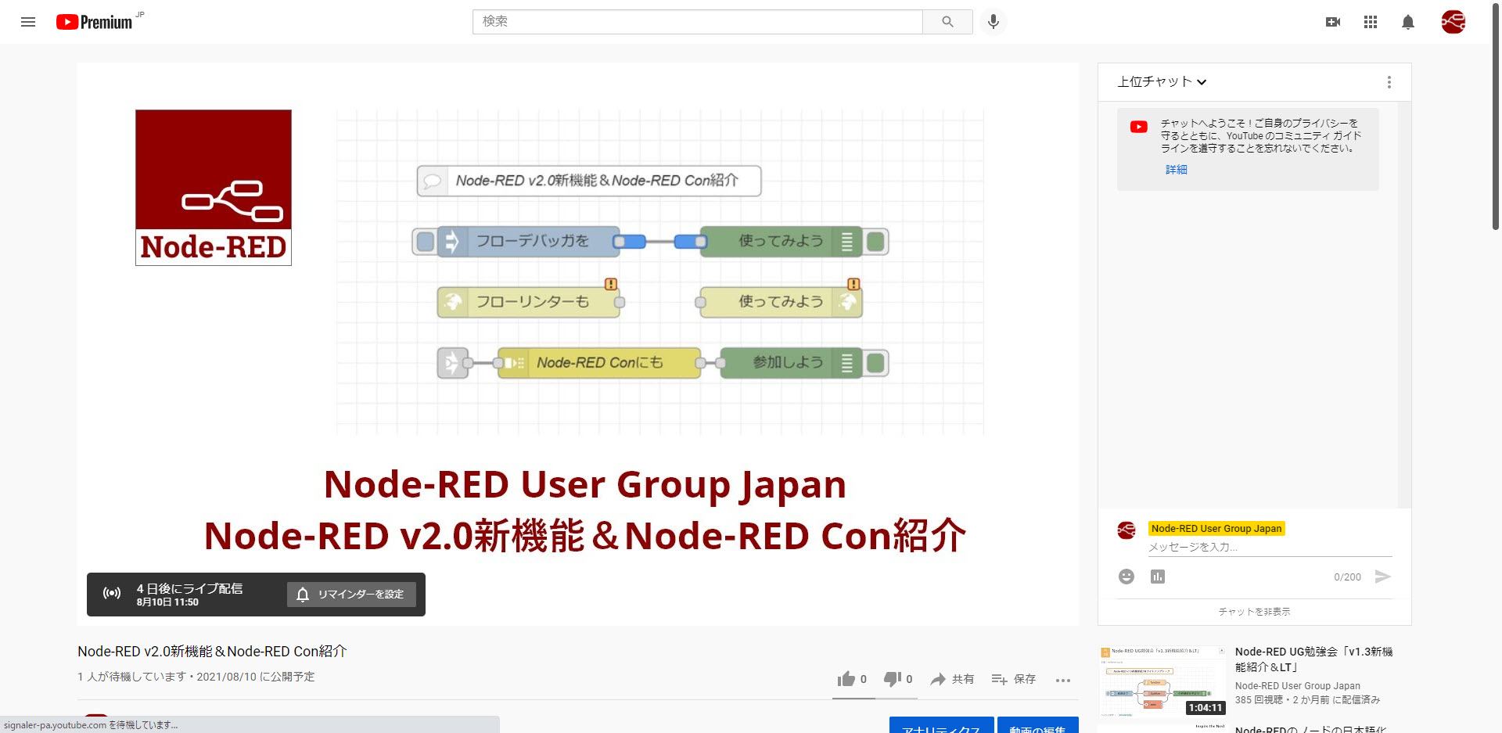Open the account avatar menu
This screenshot has width=1502, height=733.
pyautogui.click(x=1453, y=22)
